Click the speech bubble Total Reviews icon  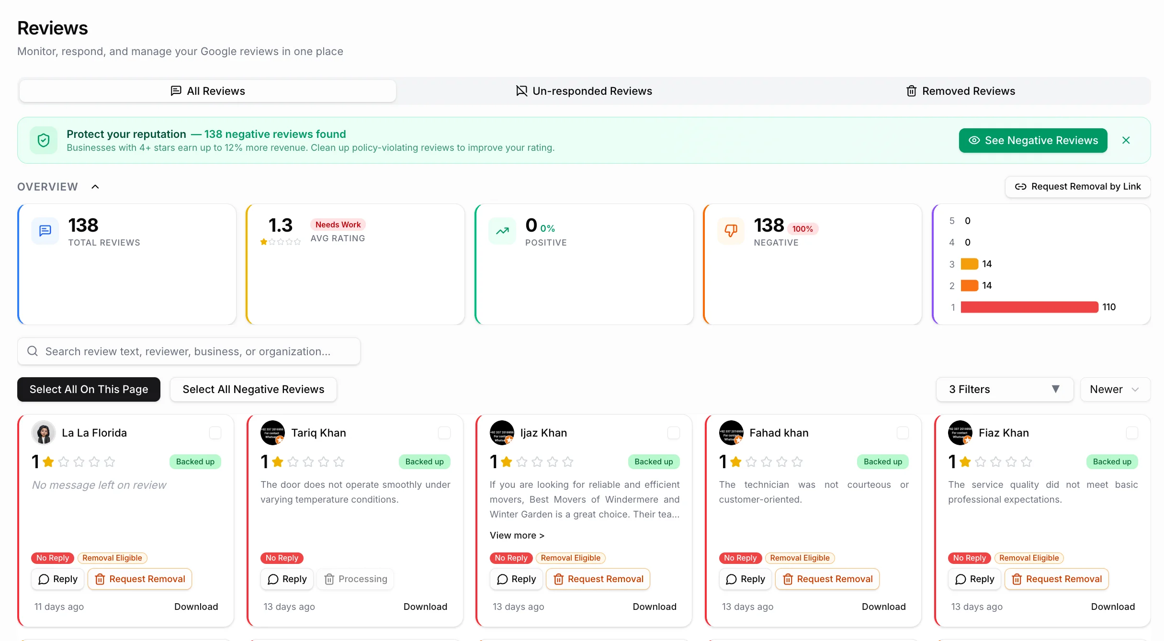coord(45,231)
